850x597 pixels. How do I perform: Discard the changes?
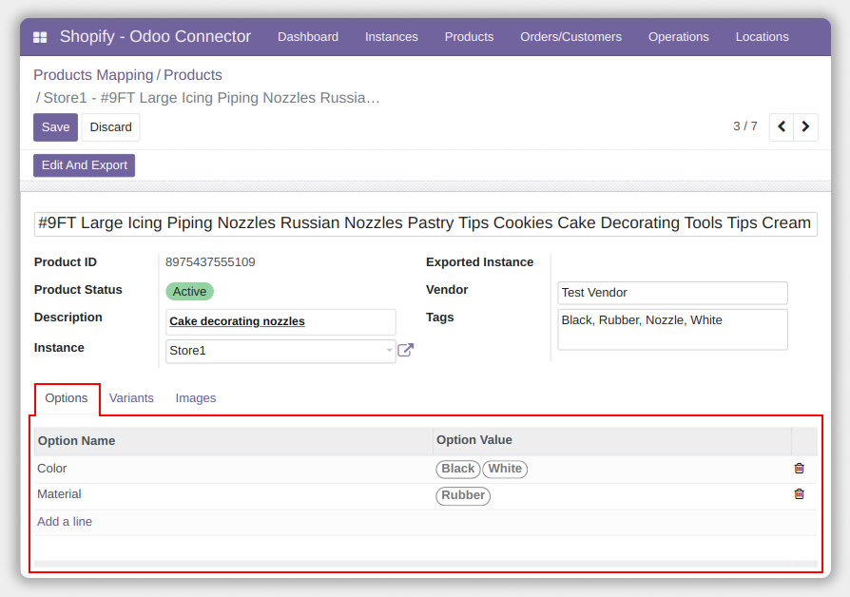[x=110, y=127]
